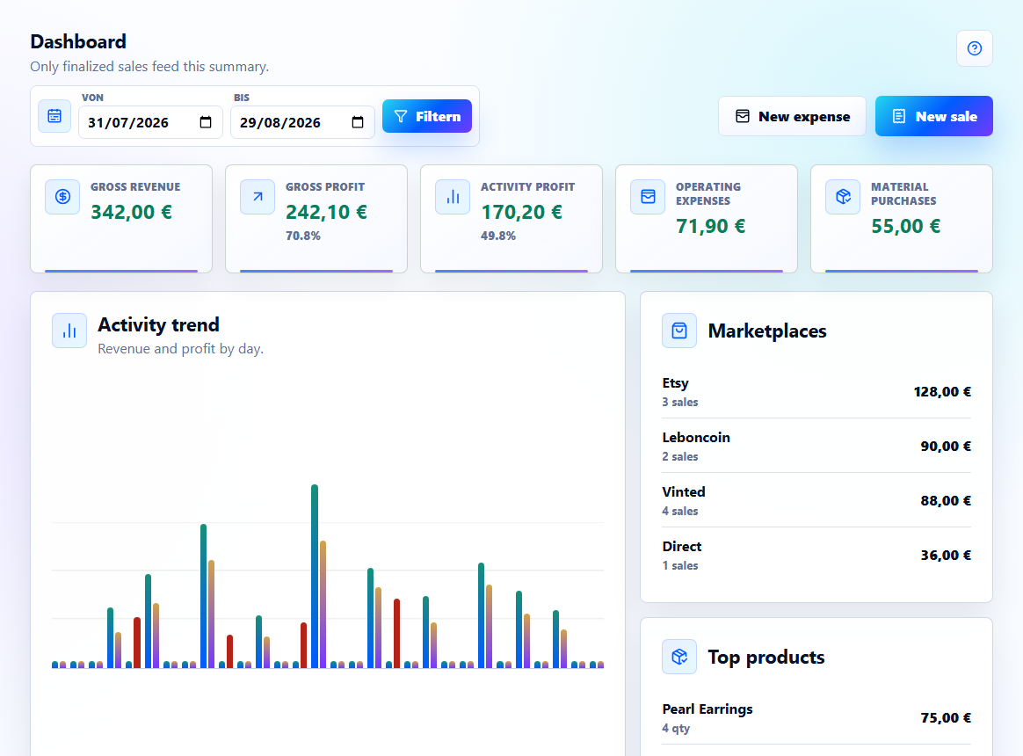Select the Vinted marketplace row
Viewport: 1023px width, 756px height.
816,501
